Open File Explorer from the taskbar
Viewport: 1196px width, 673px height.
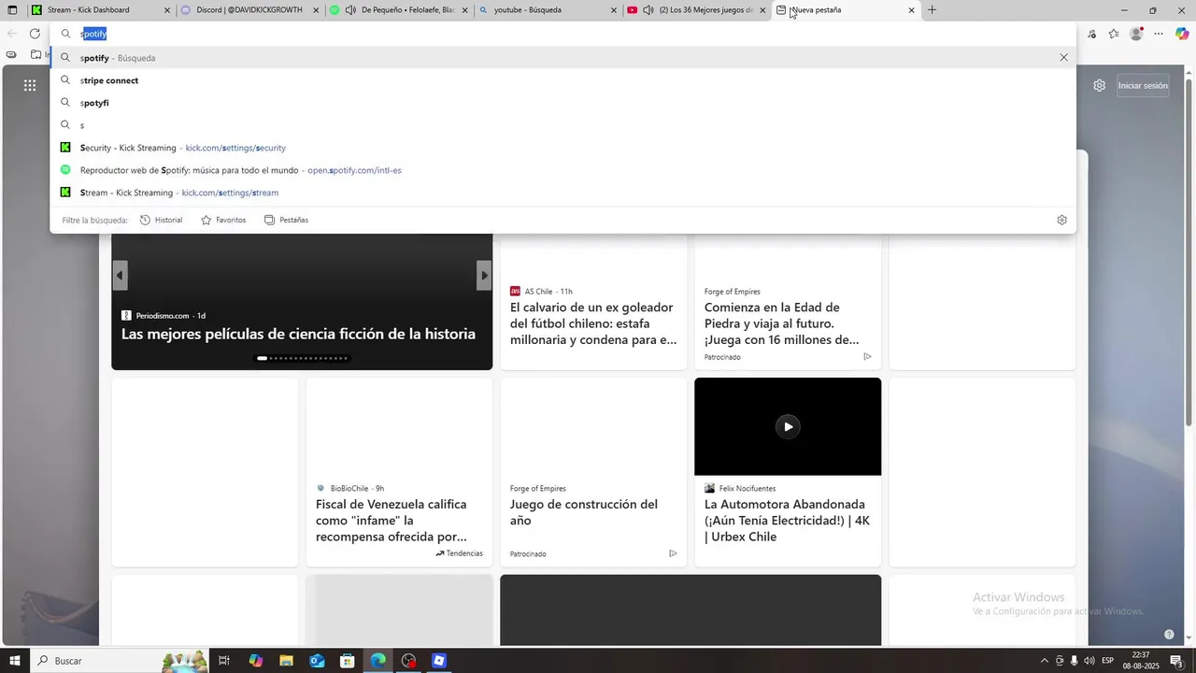click(x=286, y=661)
